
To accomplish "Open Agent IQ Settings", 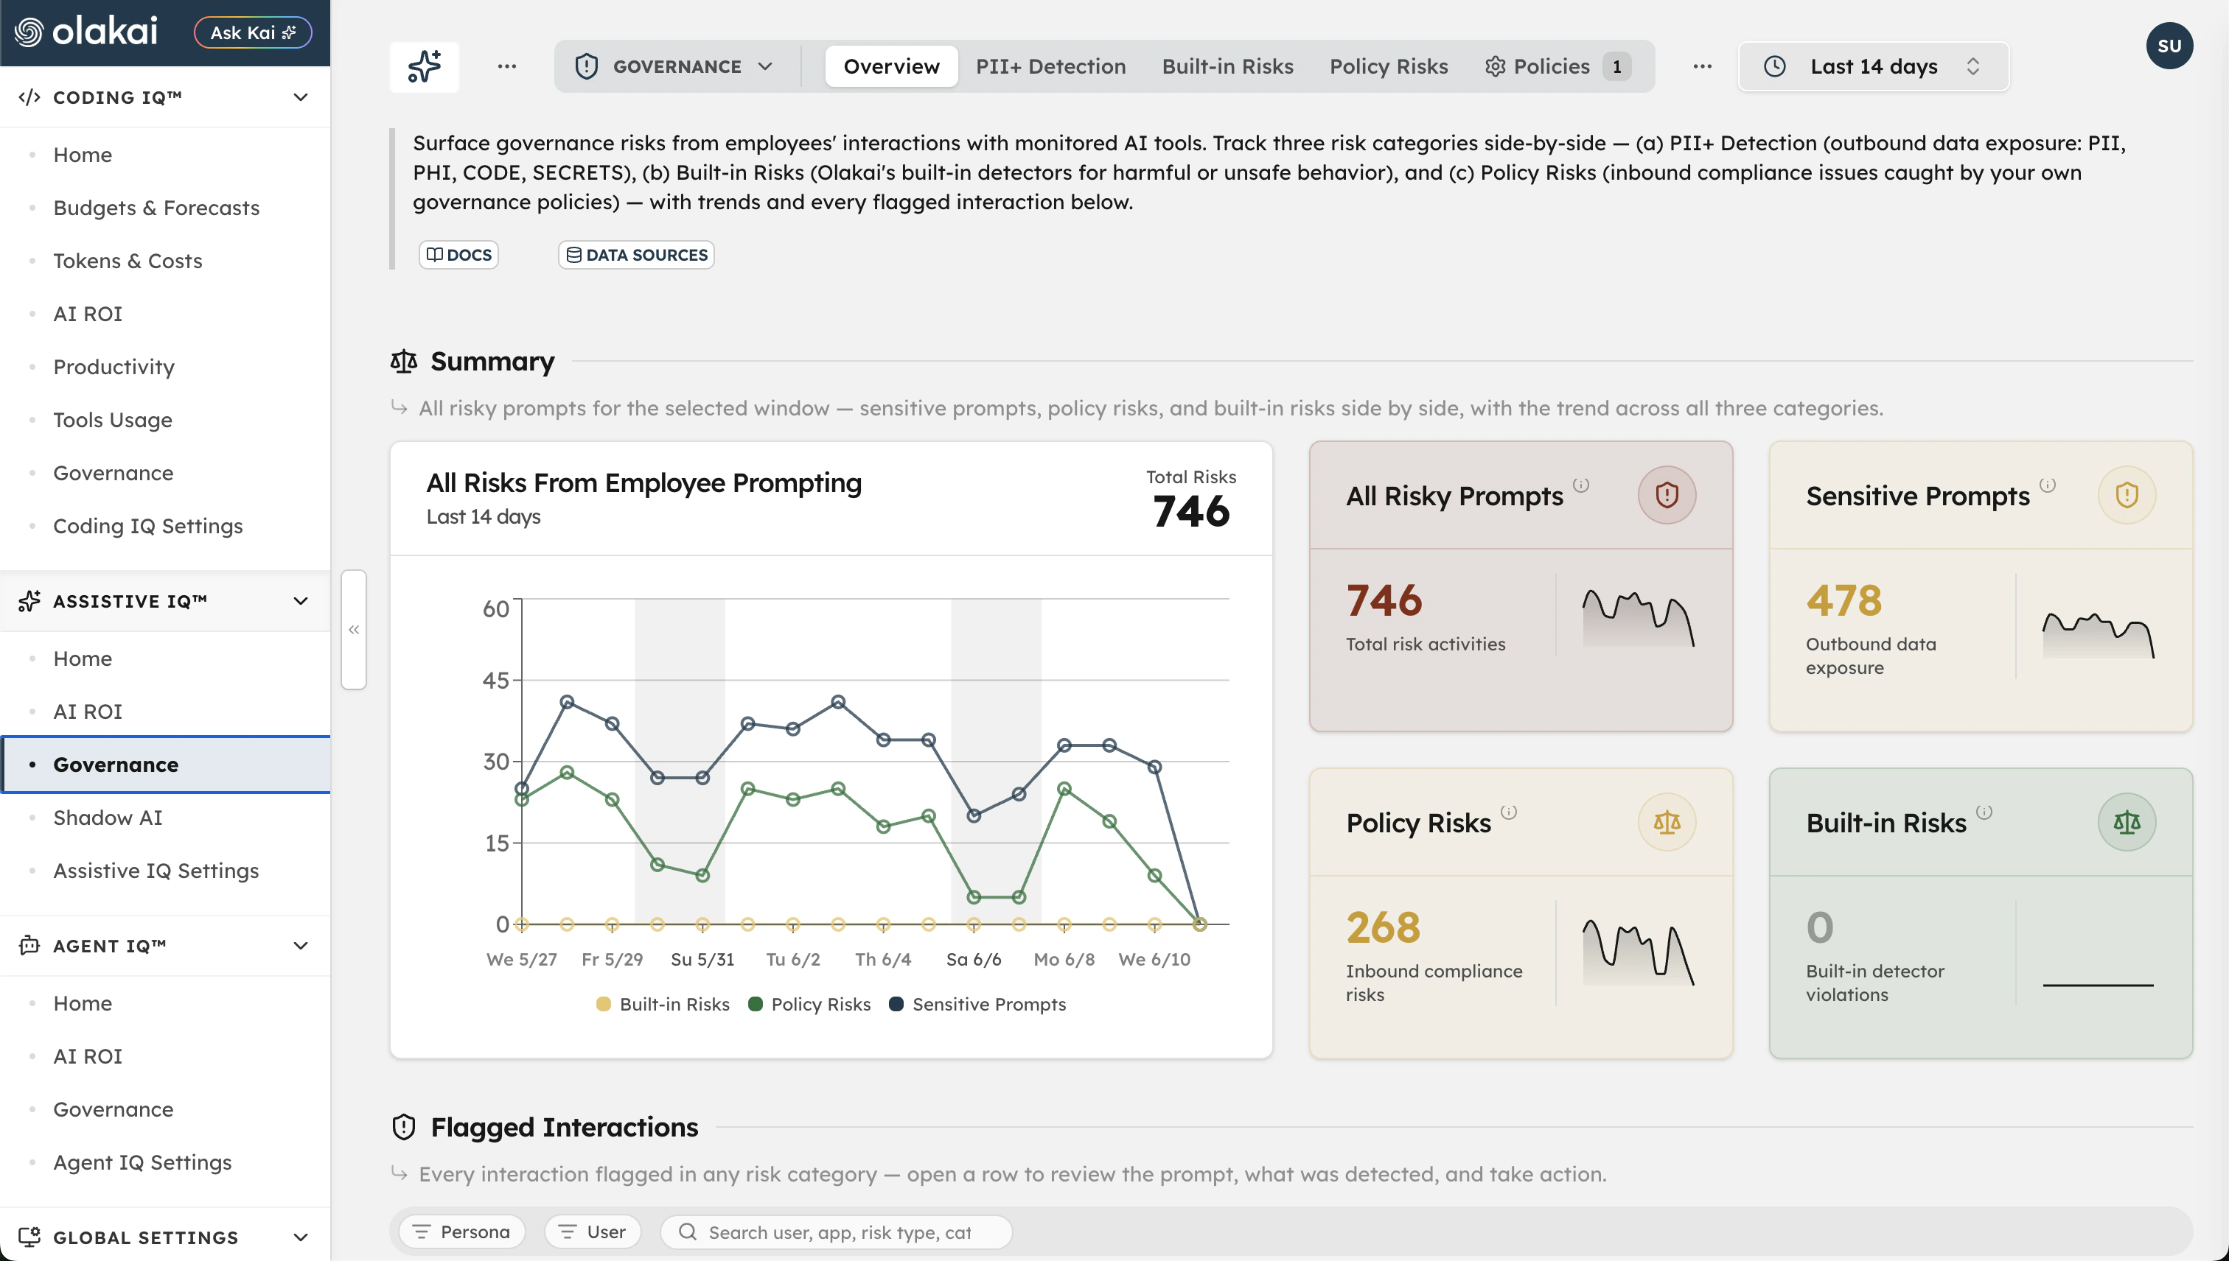I will click(142, 1162).
